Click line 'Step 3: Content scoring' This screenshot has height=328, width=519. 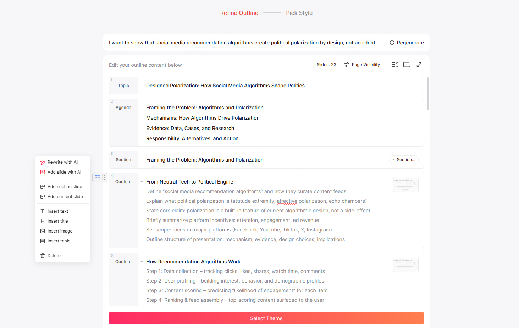point(237,290)
